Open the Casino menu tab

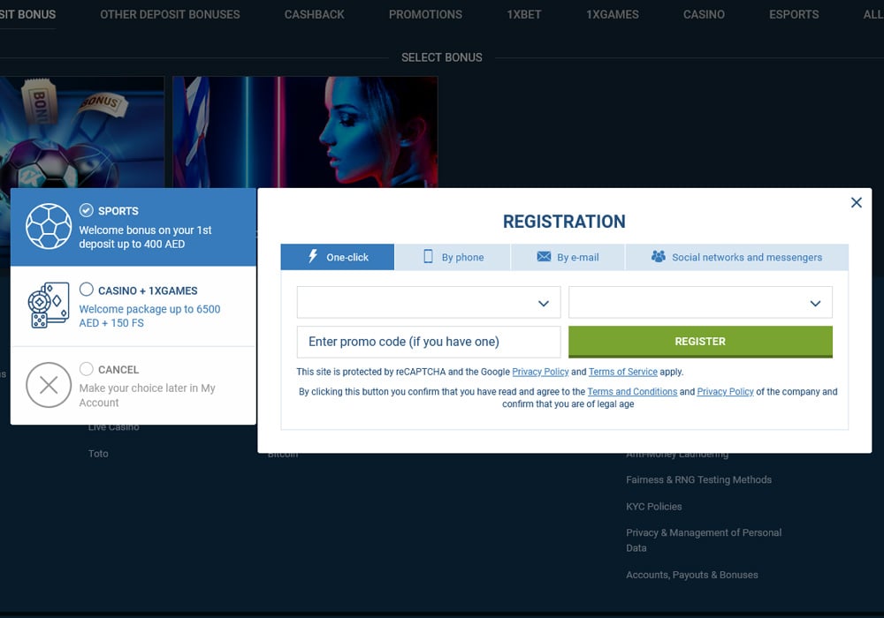click(704, 15)
